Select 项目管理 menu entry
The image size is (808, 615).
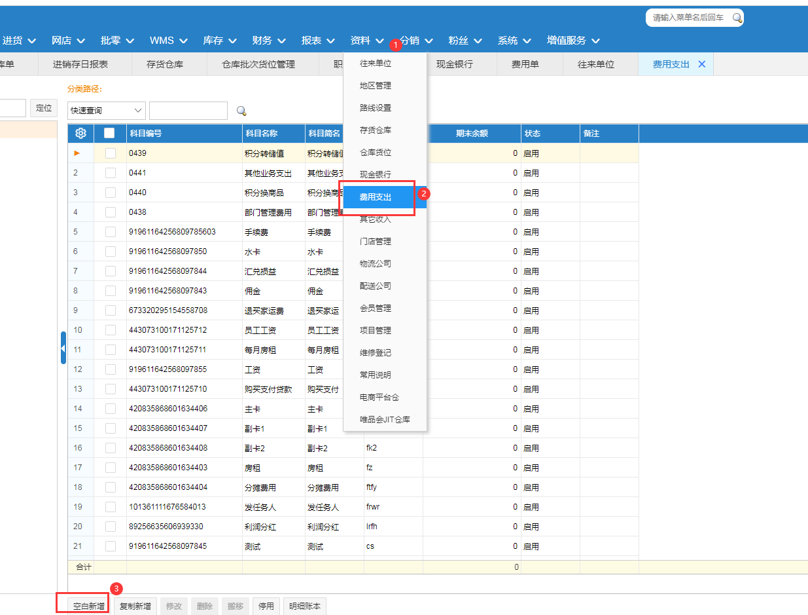385,331
